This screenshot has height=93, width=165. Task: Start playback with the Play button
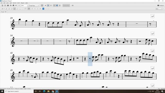pyautogui.click(x=48, y=5)
